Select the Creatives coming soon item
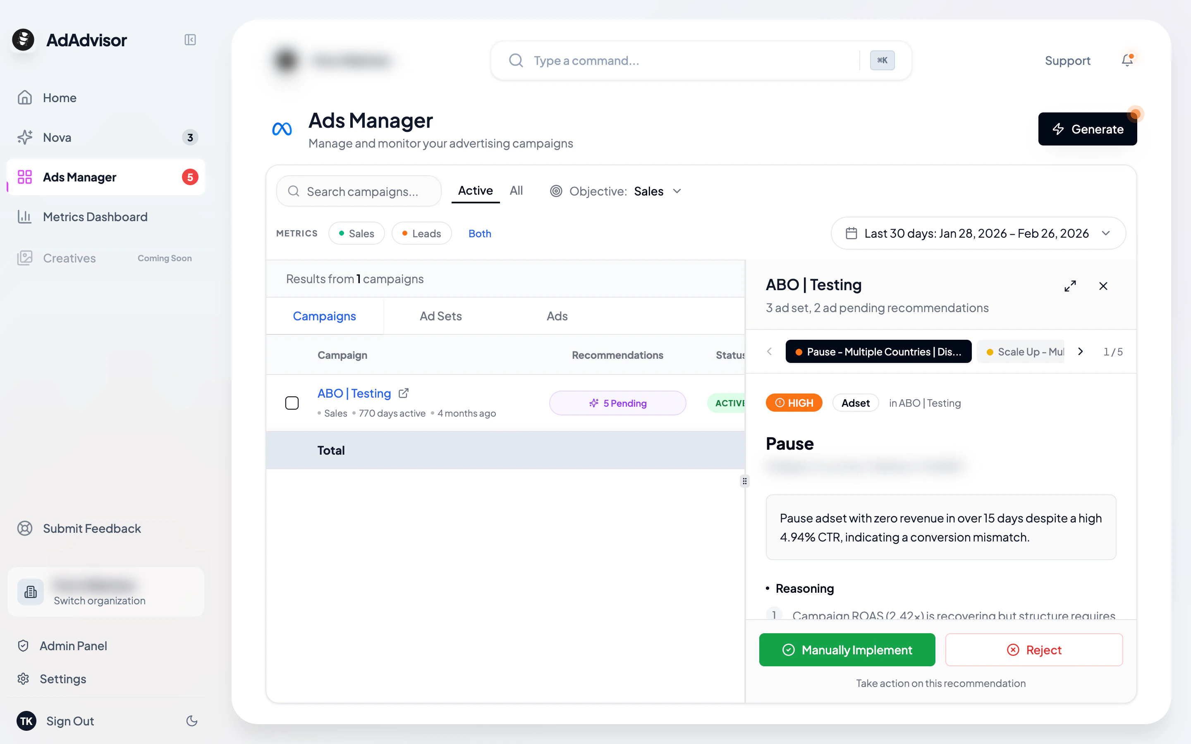 click(x=106, y=258)
